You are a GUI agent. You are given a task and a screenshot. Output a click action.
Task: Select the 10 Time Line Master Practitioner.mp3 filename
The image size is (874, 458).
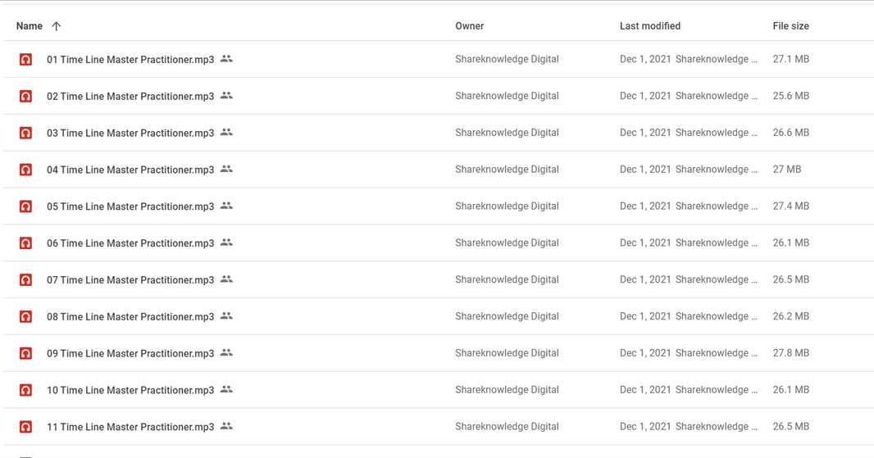[x=130, y=391]
